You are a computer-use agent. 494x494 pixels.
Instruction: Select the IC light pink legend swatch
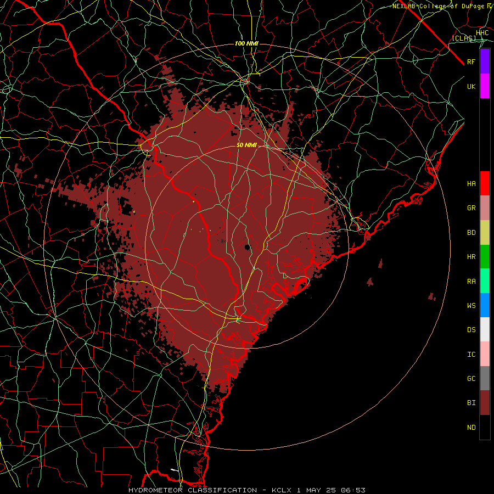pyautogui.click(x=485, y=354)
